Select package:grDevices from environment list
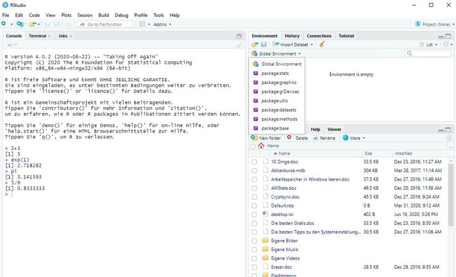This screenshot has width=456, height=277. click(x=277, y=92)
